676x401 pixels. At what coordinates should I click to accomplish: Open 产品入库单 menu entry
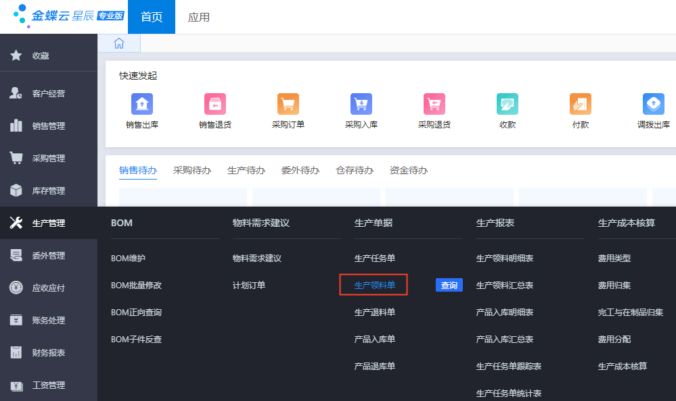[x=375, y=340]
